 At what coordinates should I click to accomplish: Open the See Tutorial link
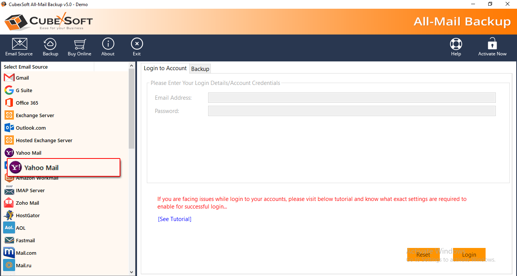pyautogui.click(x=174, y=219)
